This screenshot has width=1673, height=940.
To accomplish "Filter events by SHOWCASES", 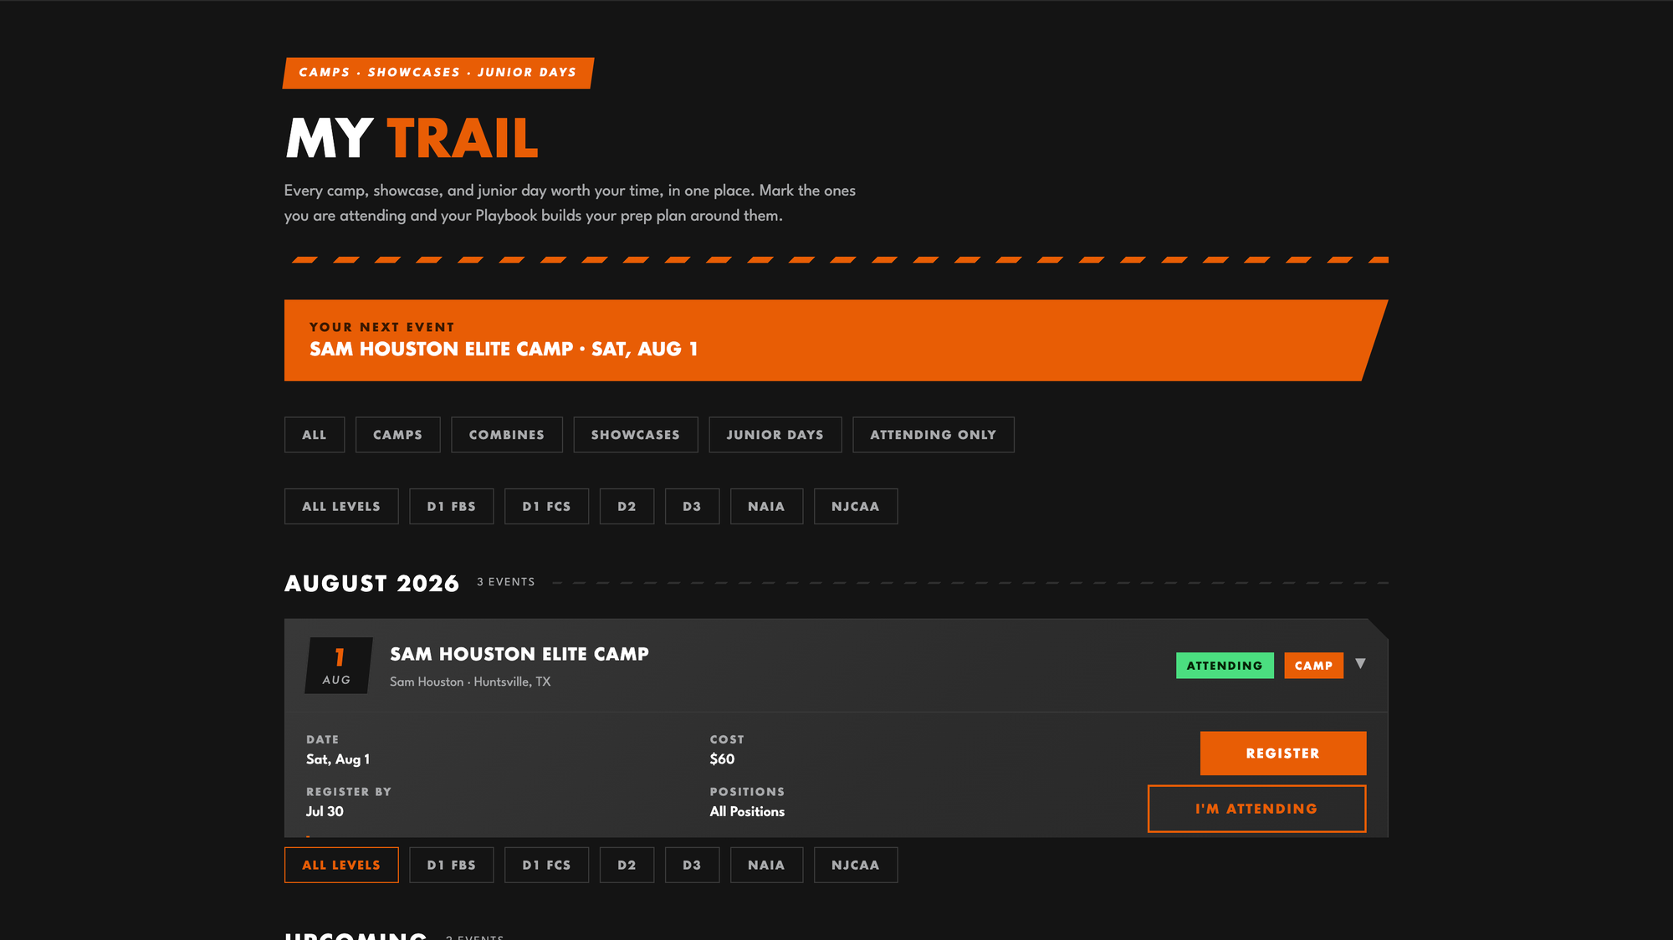I will click(x=636, y=435).
